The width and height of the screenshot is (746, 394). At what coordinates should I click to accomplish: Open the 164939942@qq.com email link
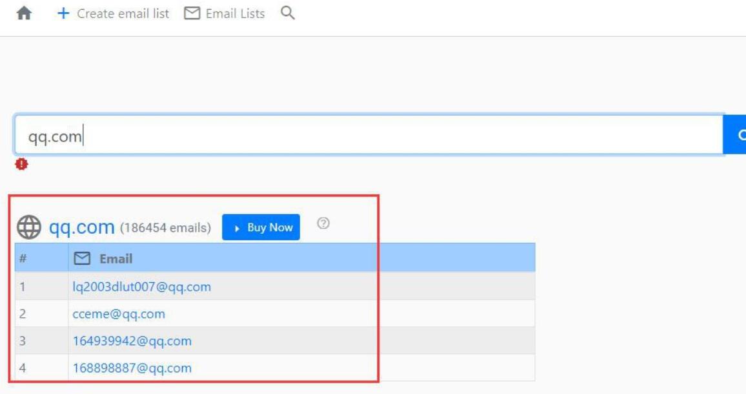click(x=132, y=341)
